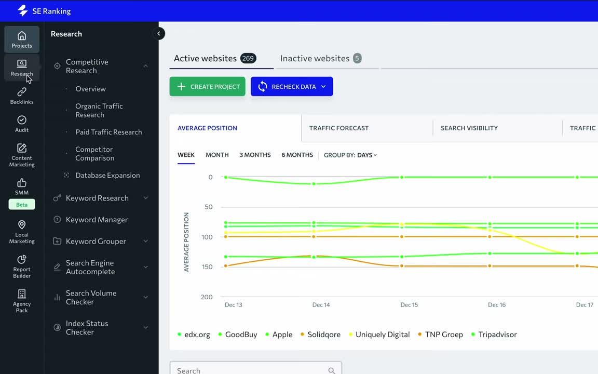Open the Report Builder section
This screenshot has width=598, height=374.
22,266
